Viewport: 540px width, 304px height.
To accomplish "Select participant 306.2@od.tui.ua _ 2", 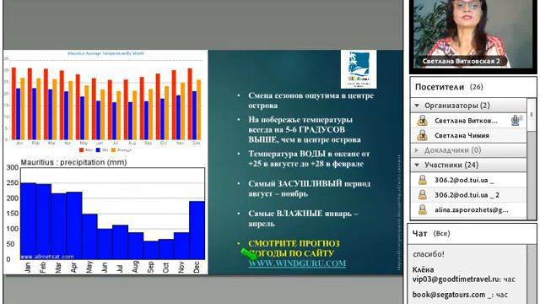I will [468, 195].
